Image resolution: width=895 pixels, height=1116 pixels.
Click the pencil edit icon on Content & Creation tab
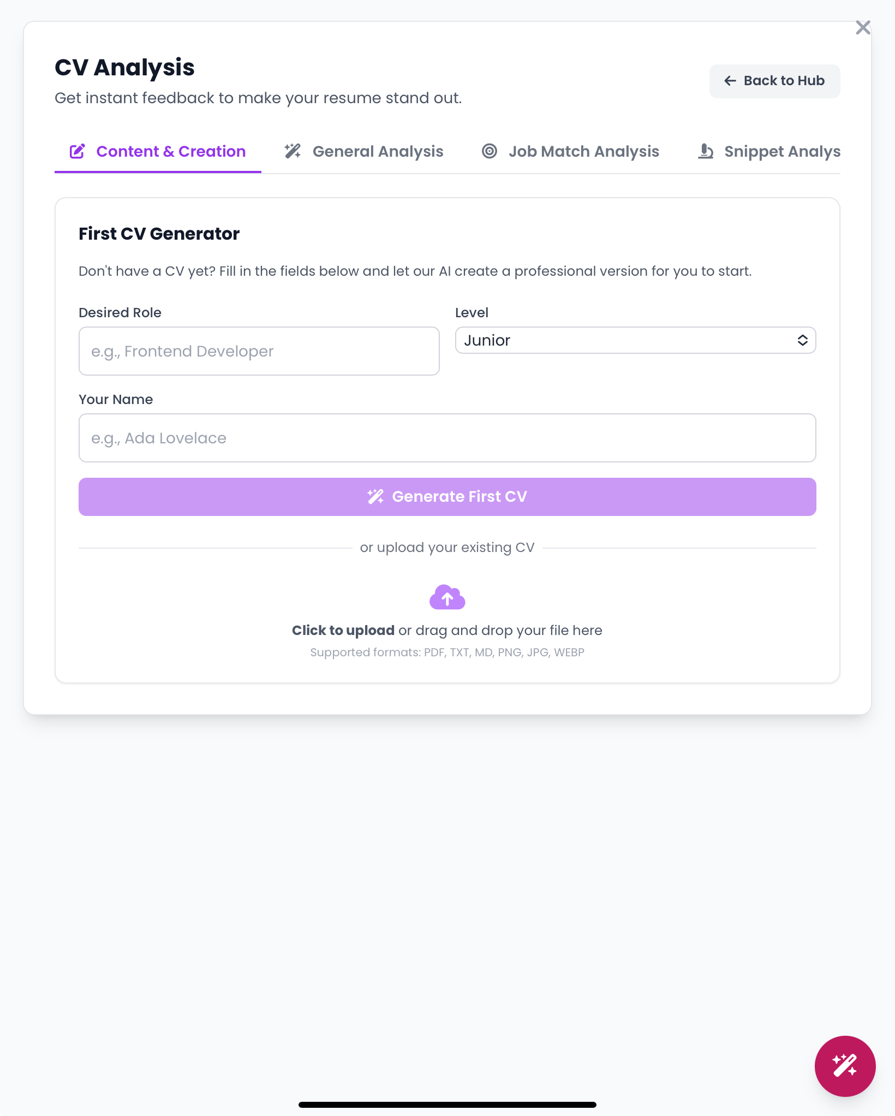coord(77,151)
